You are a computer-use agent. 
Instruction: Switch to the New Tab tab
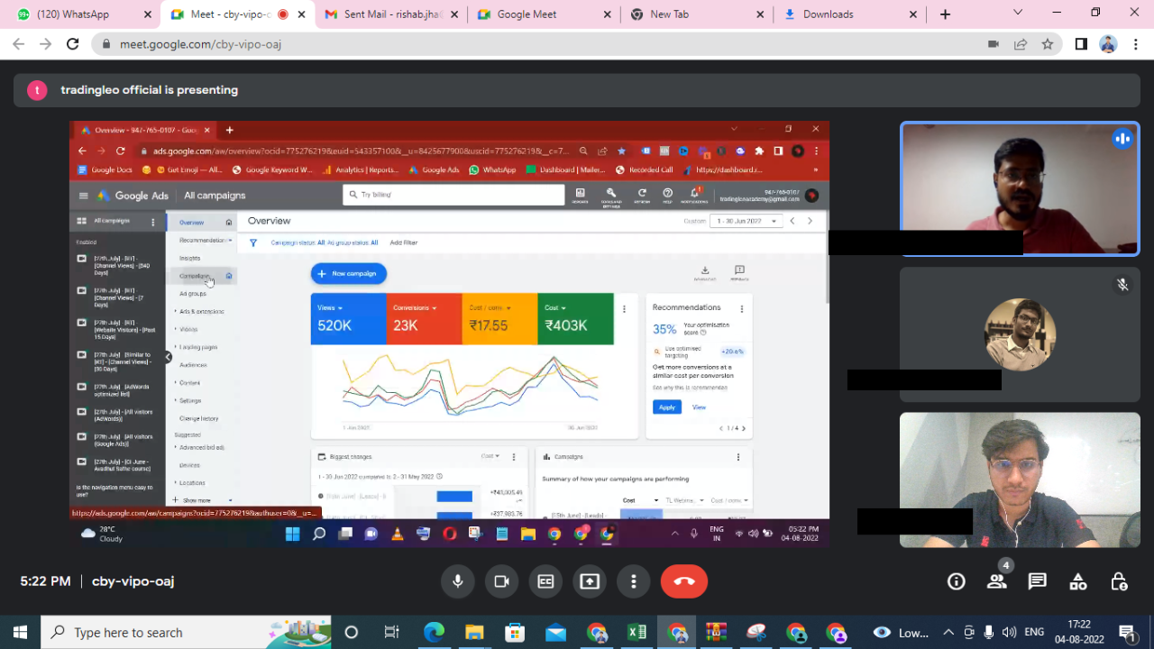pyautogui.click(x=697, y=14)
